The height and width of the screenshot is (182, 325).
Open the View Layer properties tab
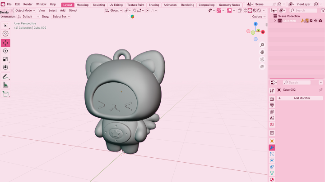[x=272, y=111]
